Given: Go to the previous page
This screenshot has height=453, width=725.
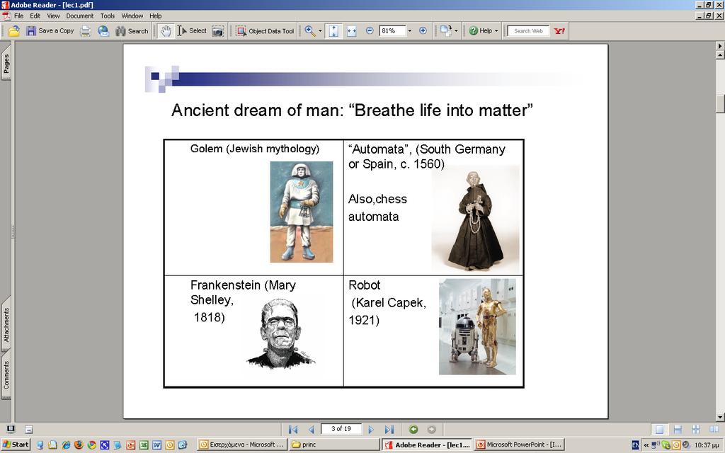Looking at the screenshot, I should tap(312, 430).
